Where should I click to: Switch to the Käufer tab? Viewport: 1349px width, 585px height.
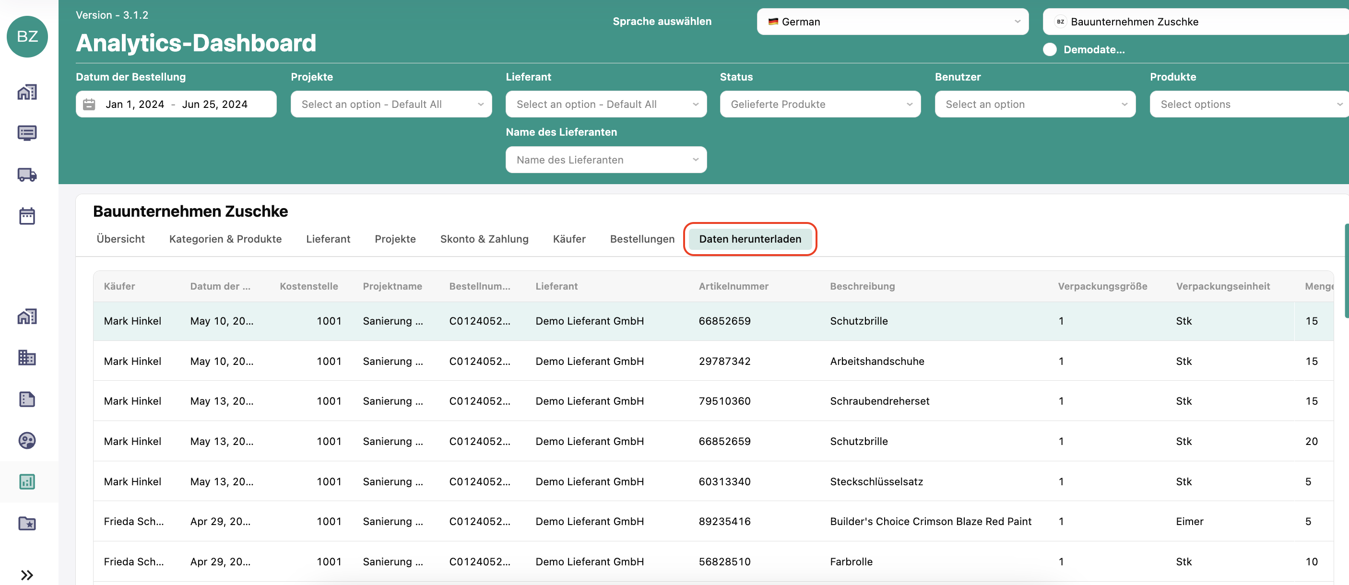point(568,239)
